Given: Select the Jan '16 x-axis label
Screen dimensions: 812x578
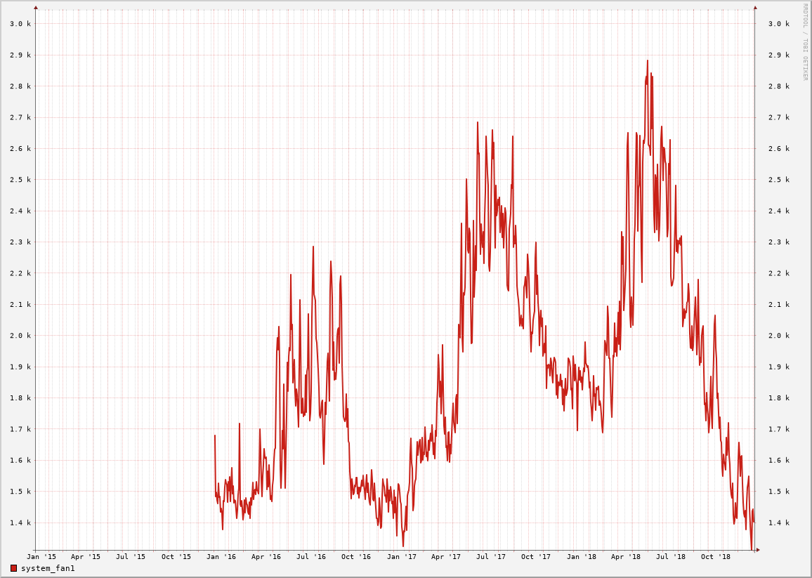Looking at the screenshot, I should [221, 557].
